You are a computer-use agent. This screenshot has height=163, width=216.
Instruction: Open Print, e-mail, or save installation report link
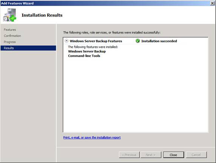(x=92, y=137)
